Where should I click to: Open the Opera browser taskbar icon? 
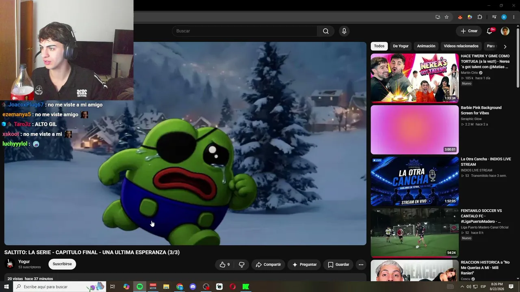coord(233,287)
